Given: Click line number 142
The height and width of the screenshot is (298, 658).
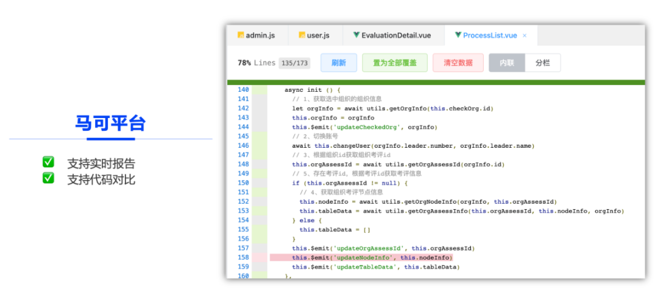Looking at the screenshot, I should 243,108.
